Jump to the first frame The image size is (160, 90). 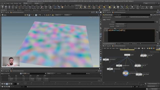pos(2,84)
